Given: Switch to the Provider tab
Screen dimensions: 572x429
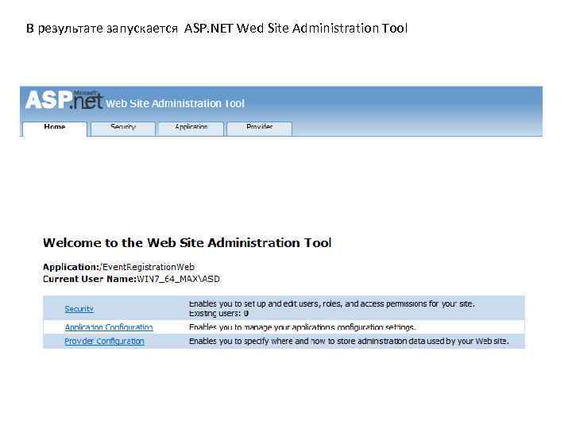Looking at the screenshot, I should pyautogui.click(x=259, y=129).
